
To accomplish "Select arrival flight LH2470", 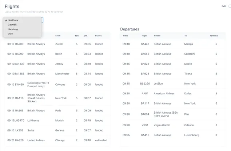I will (19, 121).
